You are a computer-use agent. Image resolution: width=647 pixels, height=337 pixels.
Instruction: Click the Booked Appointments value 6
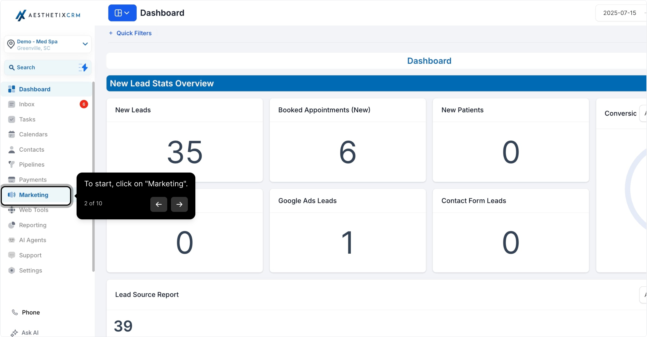pyautogui.click(x=348, y=152)
